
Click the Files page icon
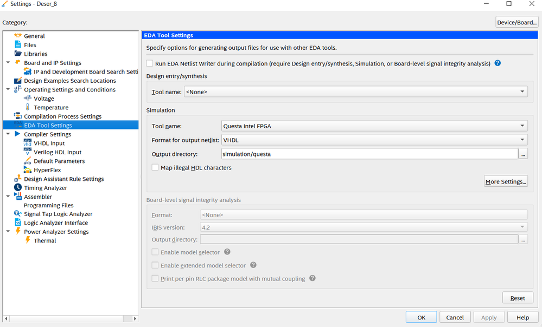[18, 45]
